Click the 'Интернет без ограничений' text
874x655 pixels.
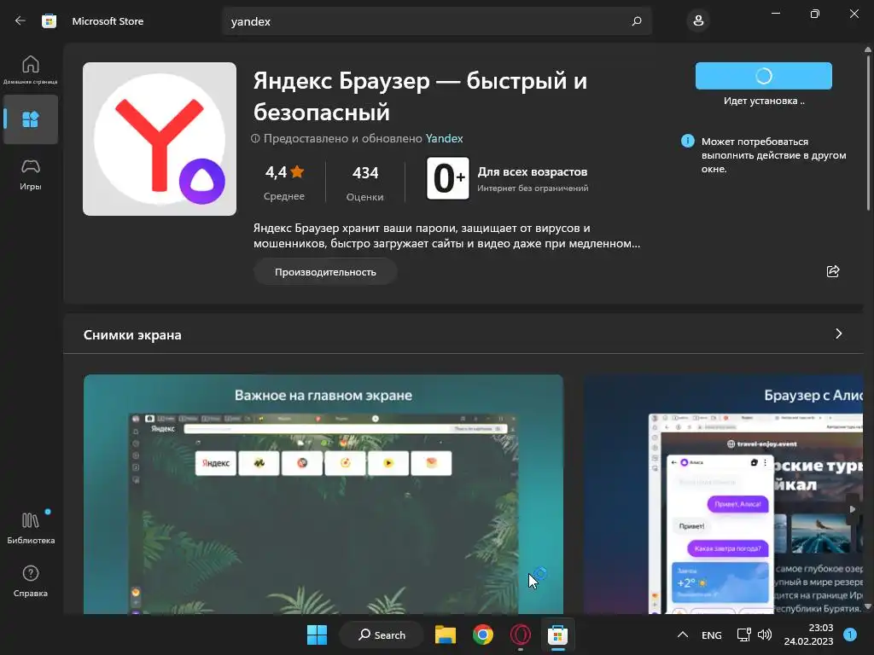pos(533,188)
